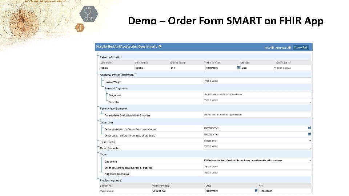349x196 pixels.
Task: Click the Patient Weight input
Action: coord(257,81)
